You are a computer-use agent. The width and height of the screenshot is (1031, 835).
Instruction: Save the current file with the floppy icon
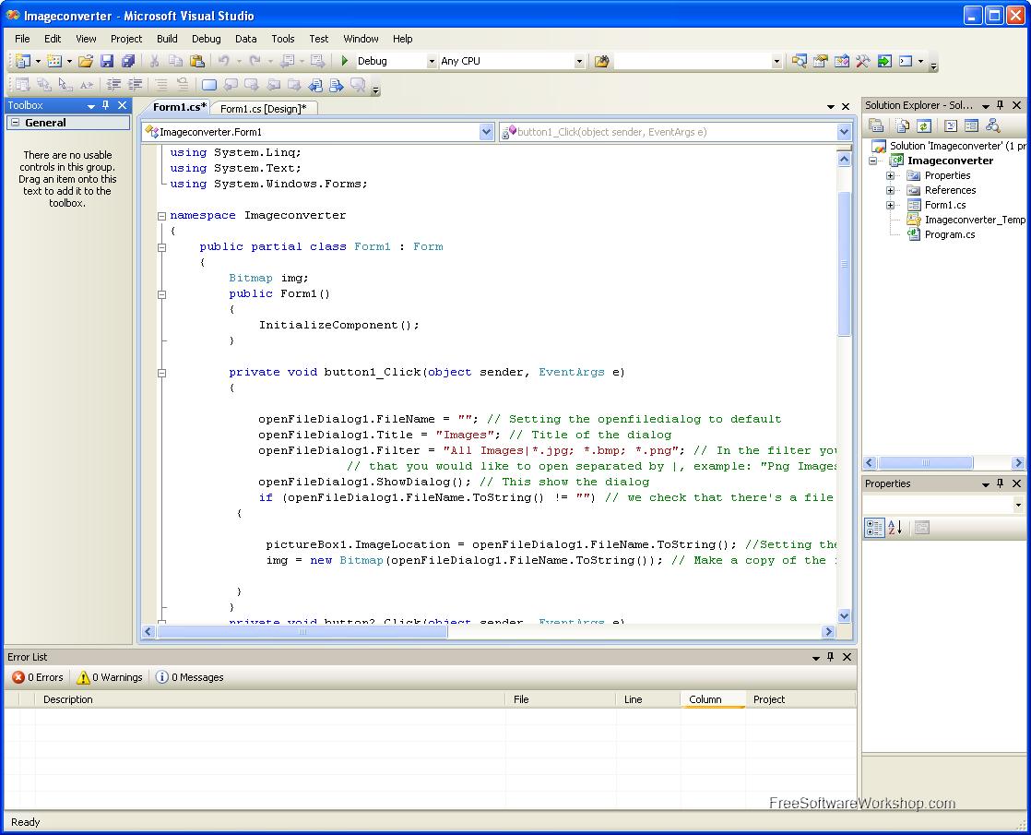(x=107, y=61)
